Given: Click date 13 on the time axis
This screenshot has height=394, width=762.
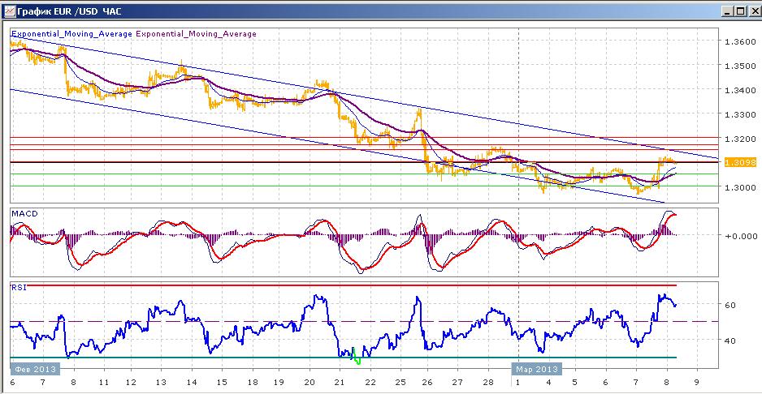Looking at the screenshot, I should pyautogui.click(x=162, y=382).
